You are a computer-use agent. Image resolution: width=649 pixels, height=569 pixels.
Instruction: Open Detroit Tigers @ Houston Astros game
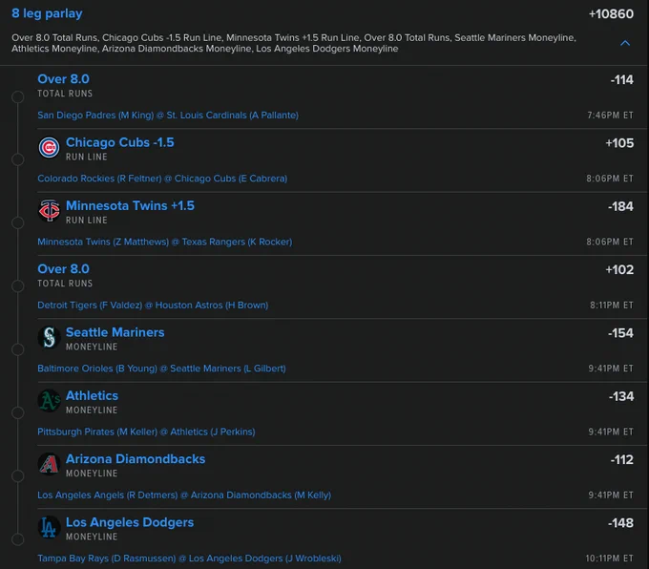(153, 306)
